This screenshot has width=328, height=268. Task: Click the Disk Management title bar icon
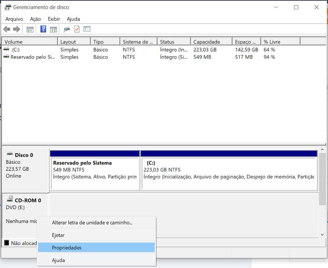pyautogui.click(x=7, y=7)
